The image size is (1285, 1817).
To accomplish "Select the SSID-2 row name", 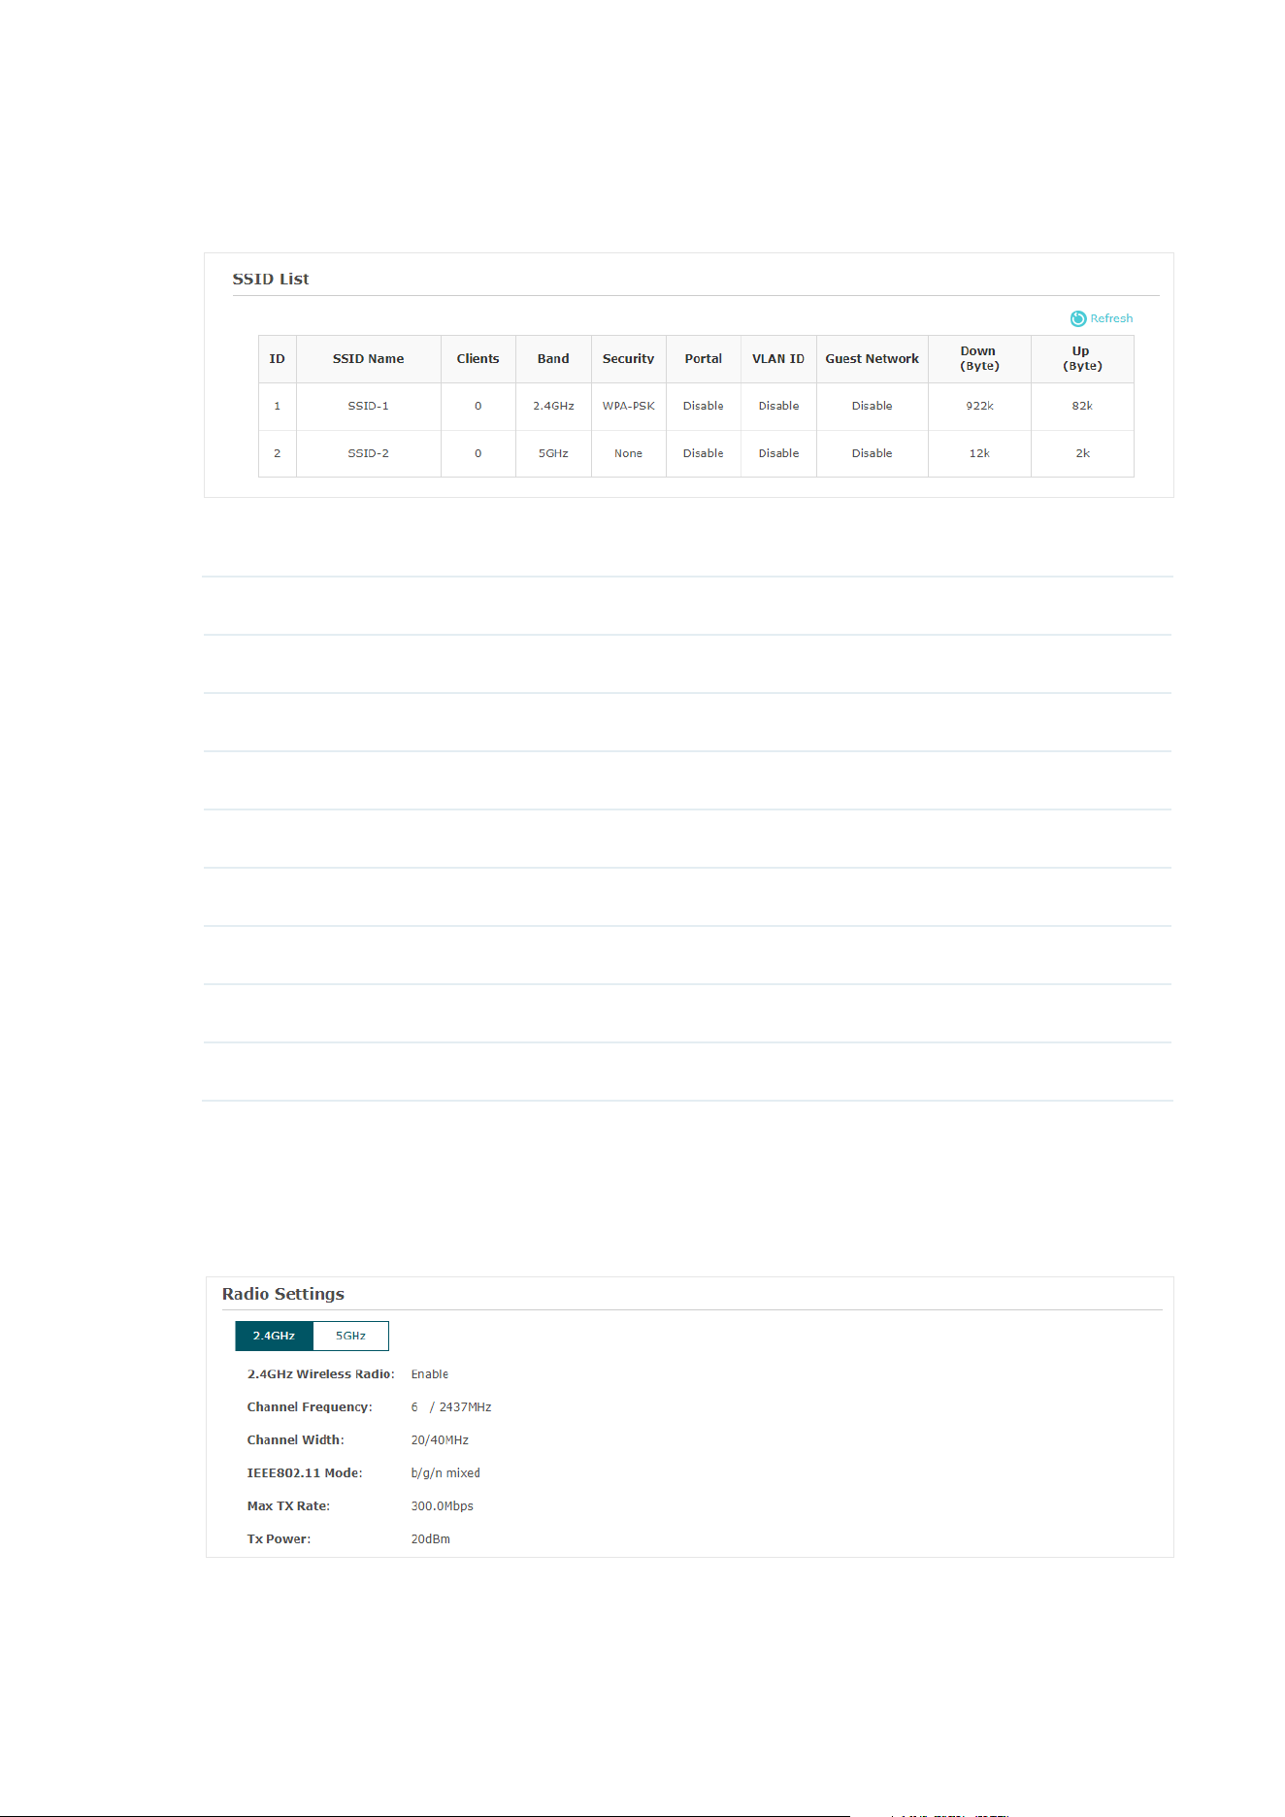I will click(x=368, y=453).
